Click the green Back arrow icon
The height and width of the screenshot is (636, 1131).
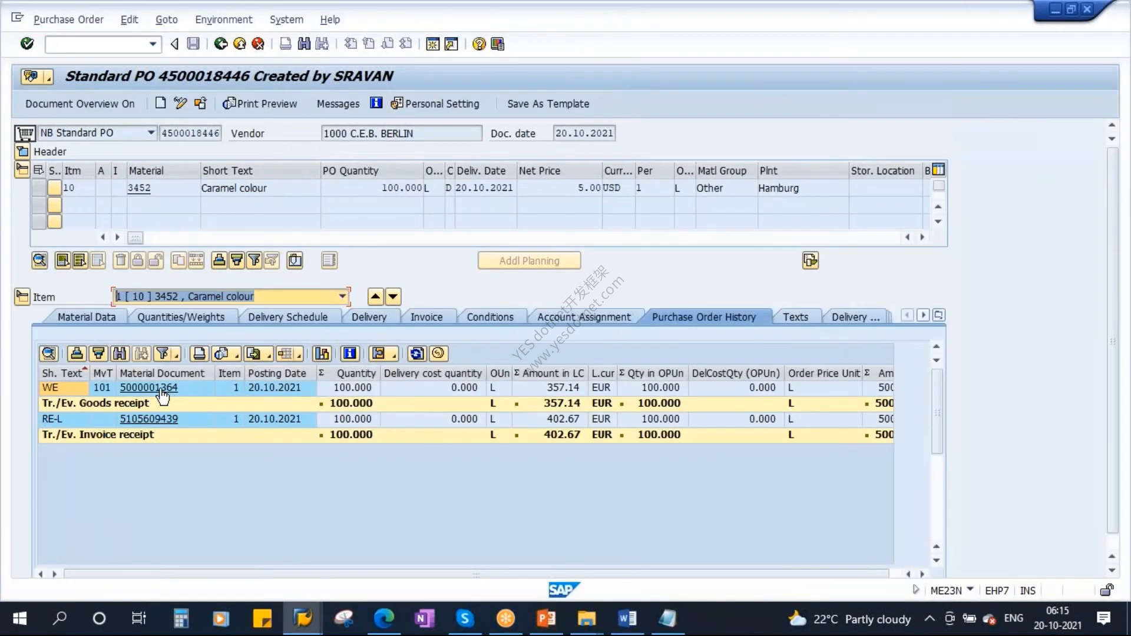[x=221, y=44]
